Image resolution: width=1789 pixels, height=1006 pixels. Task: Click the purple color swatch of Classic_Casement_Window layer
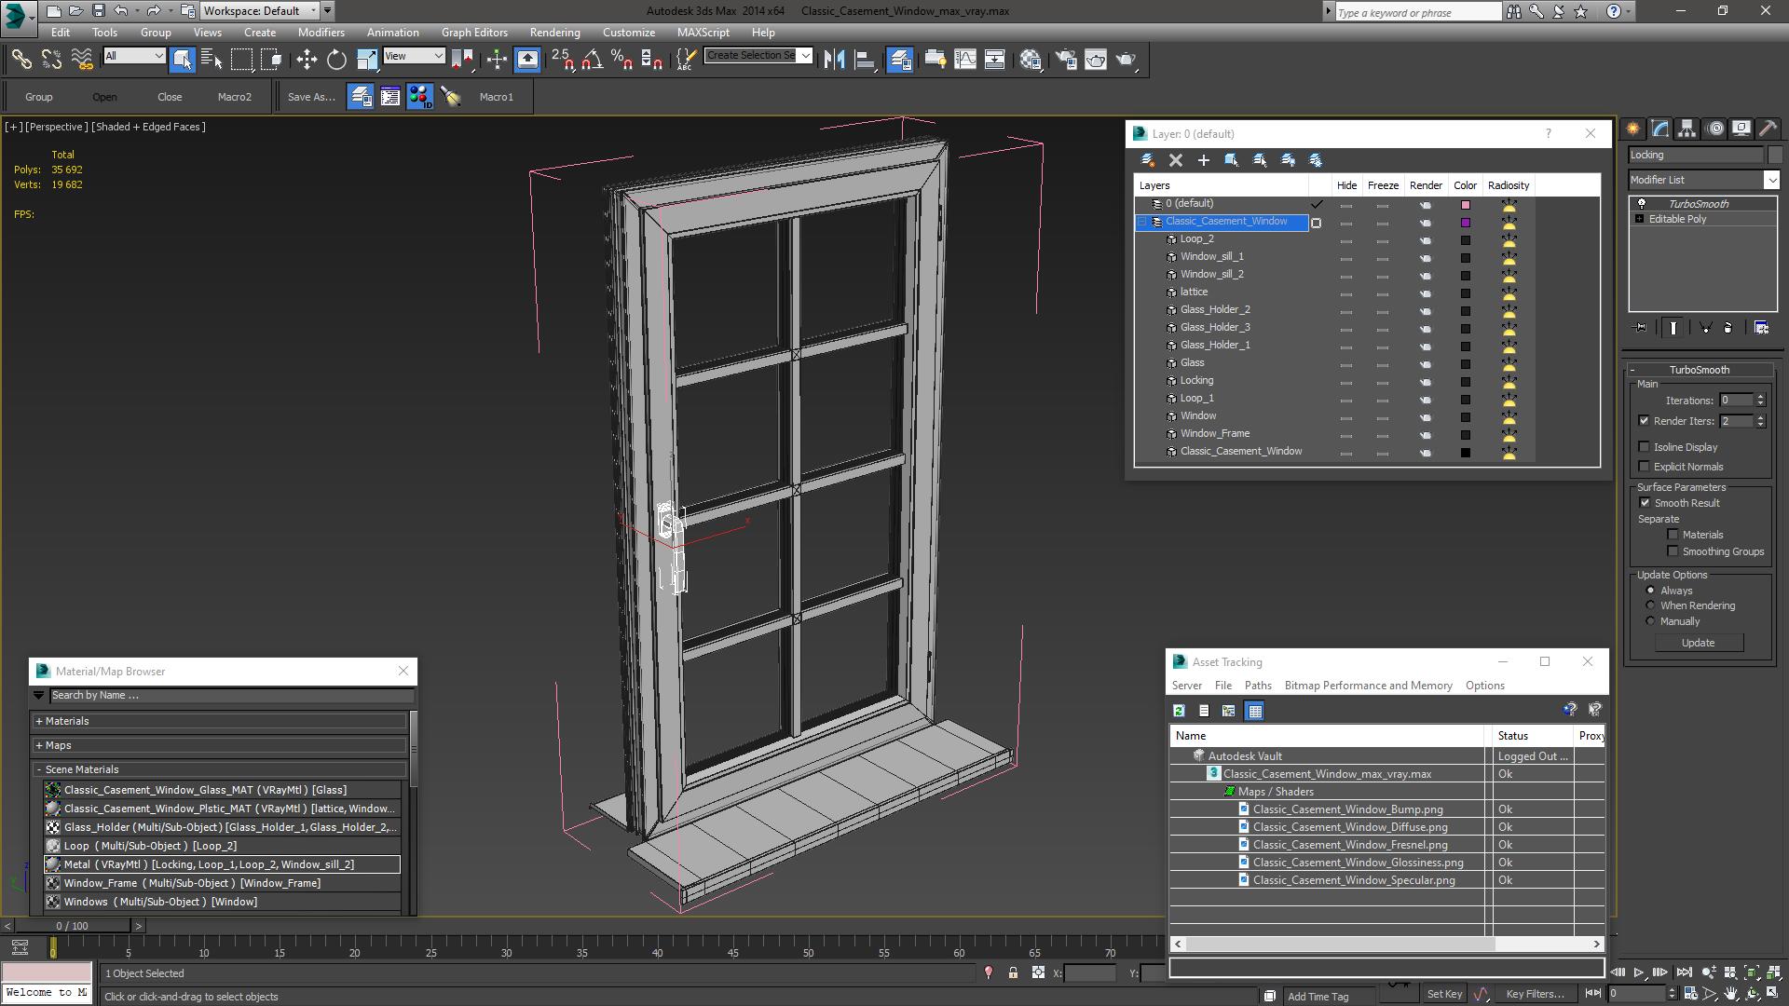pyautogui.click(x=1466, y=223)
